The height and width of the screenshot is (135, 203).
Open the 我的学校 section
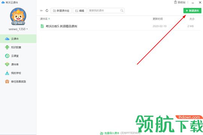point(18,73)
